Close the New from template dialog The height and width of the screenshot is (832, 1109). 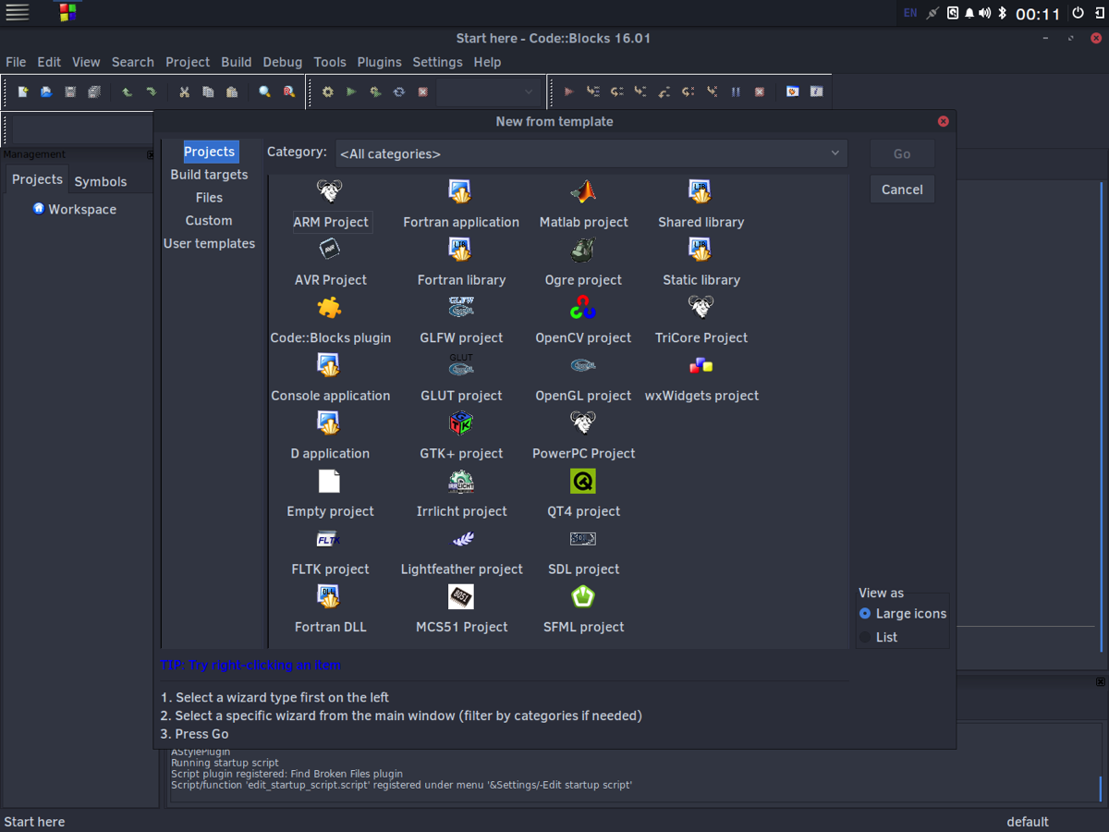click(x=943, y=121)
